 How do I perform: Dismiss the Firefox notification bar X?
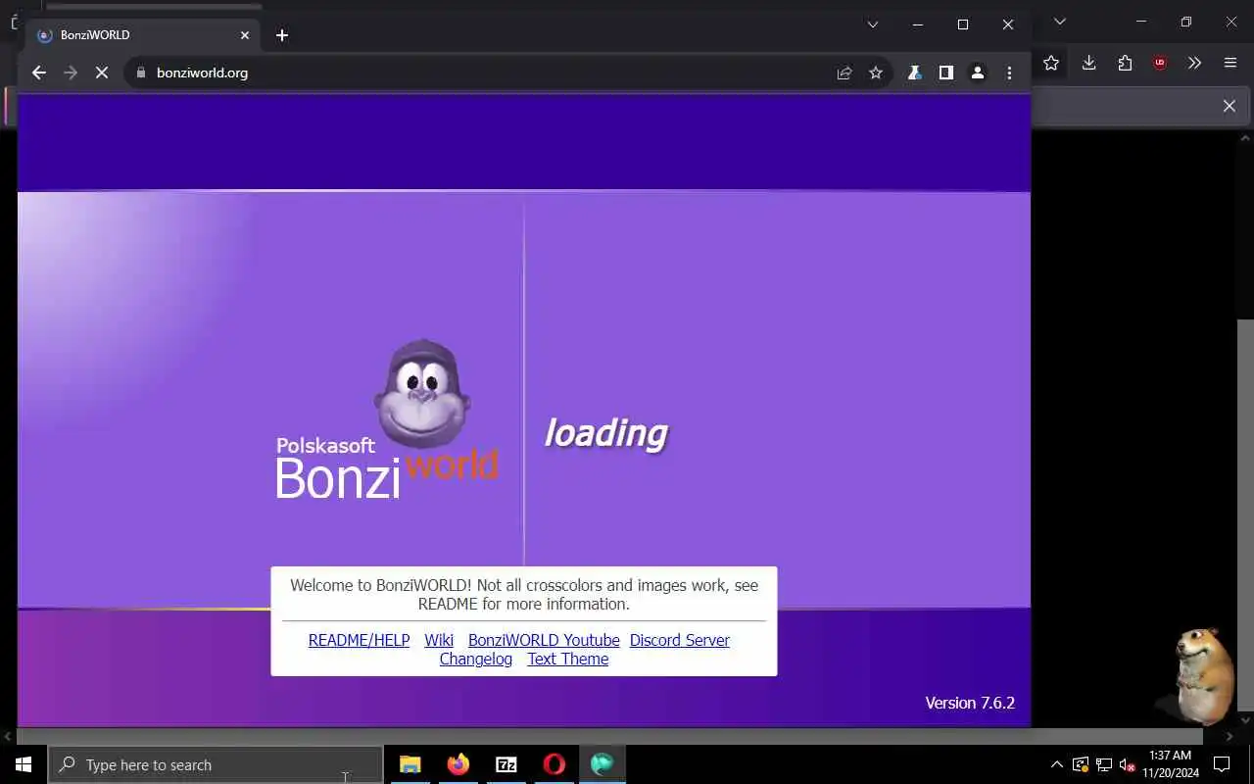point(1230,106)
